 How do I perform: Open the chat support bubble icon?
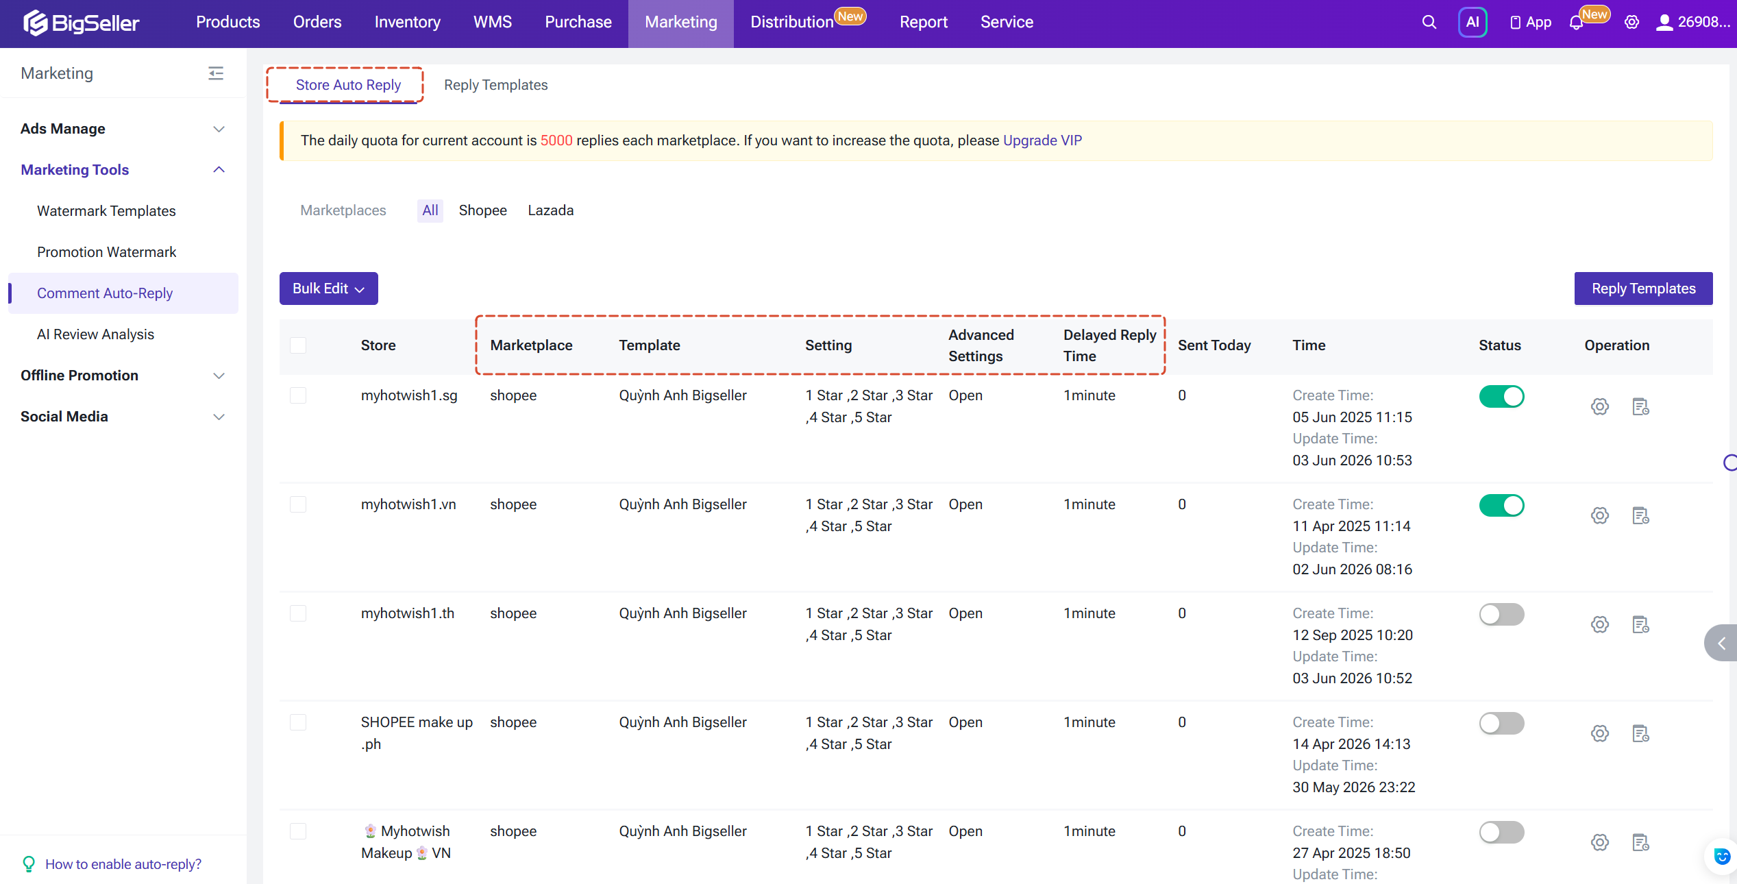click(1721, 857)
